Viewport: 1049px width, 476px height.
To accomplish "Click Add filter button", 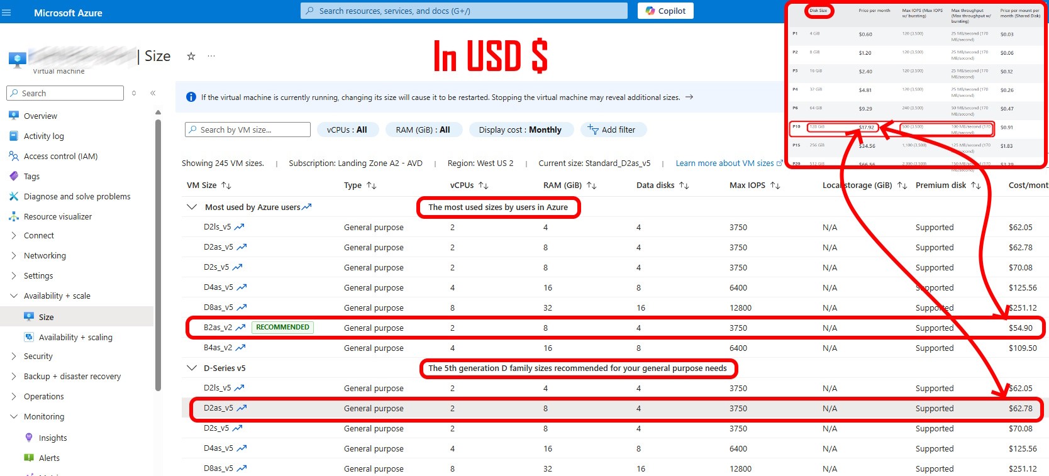I will [x=613, y=130].
